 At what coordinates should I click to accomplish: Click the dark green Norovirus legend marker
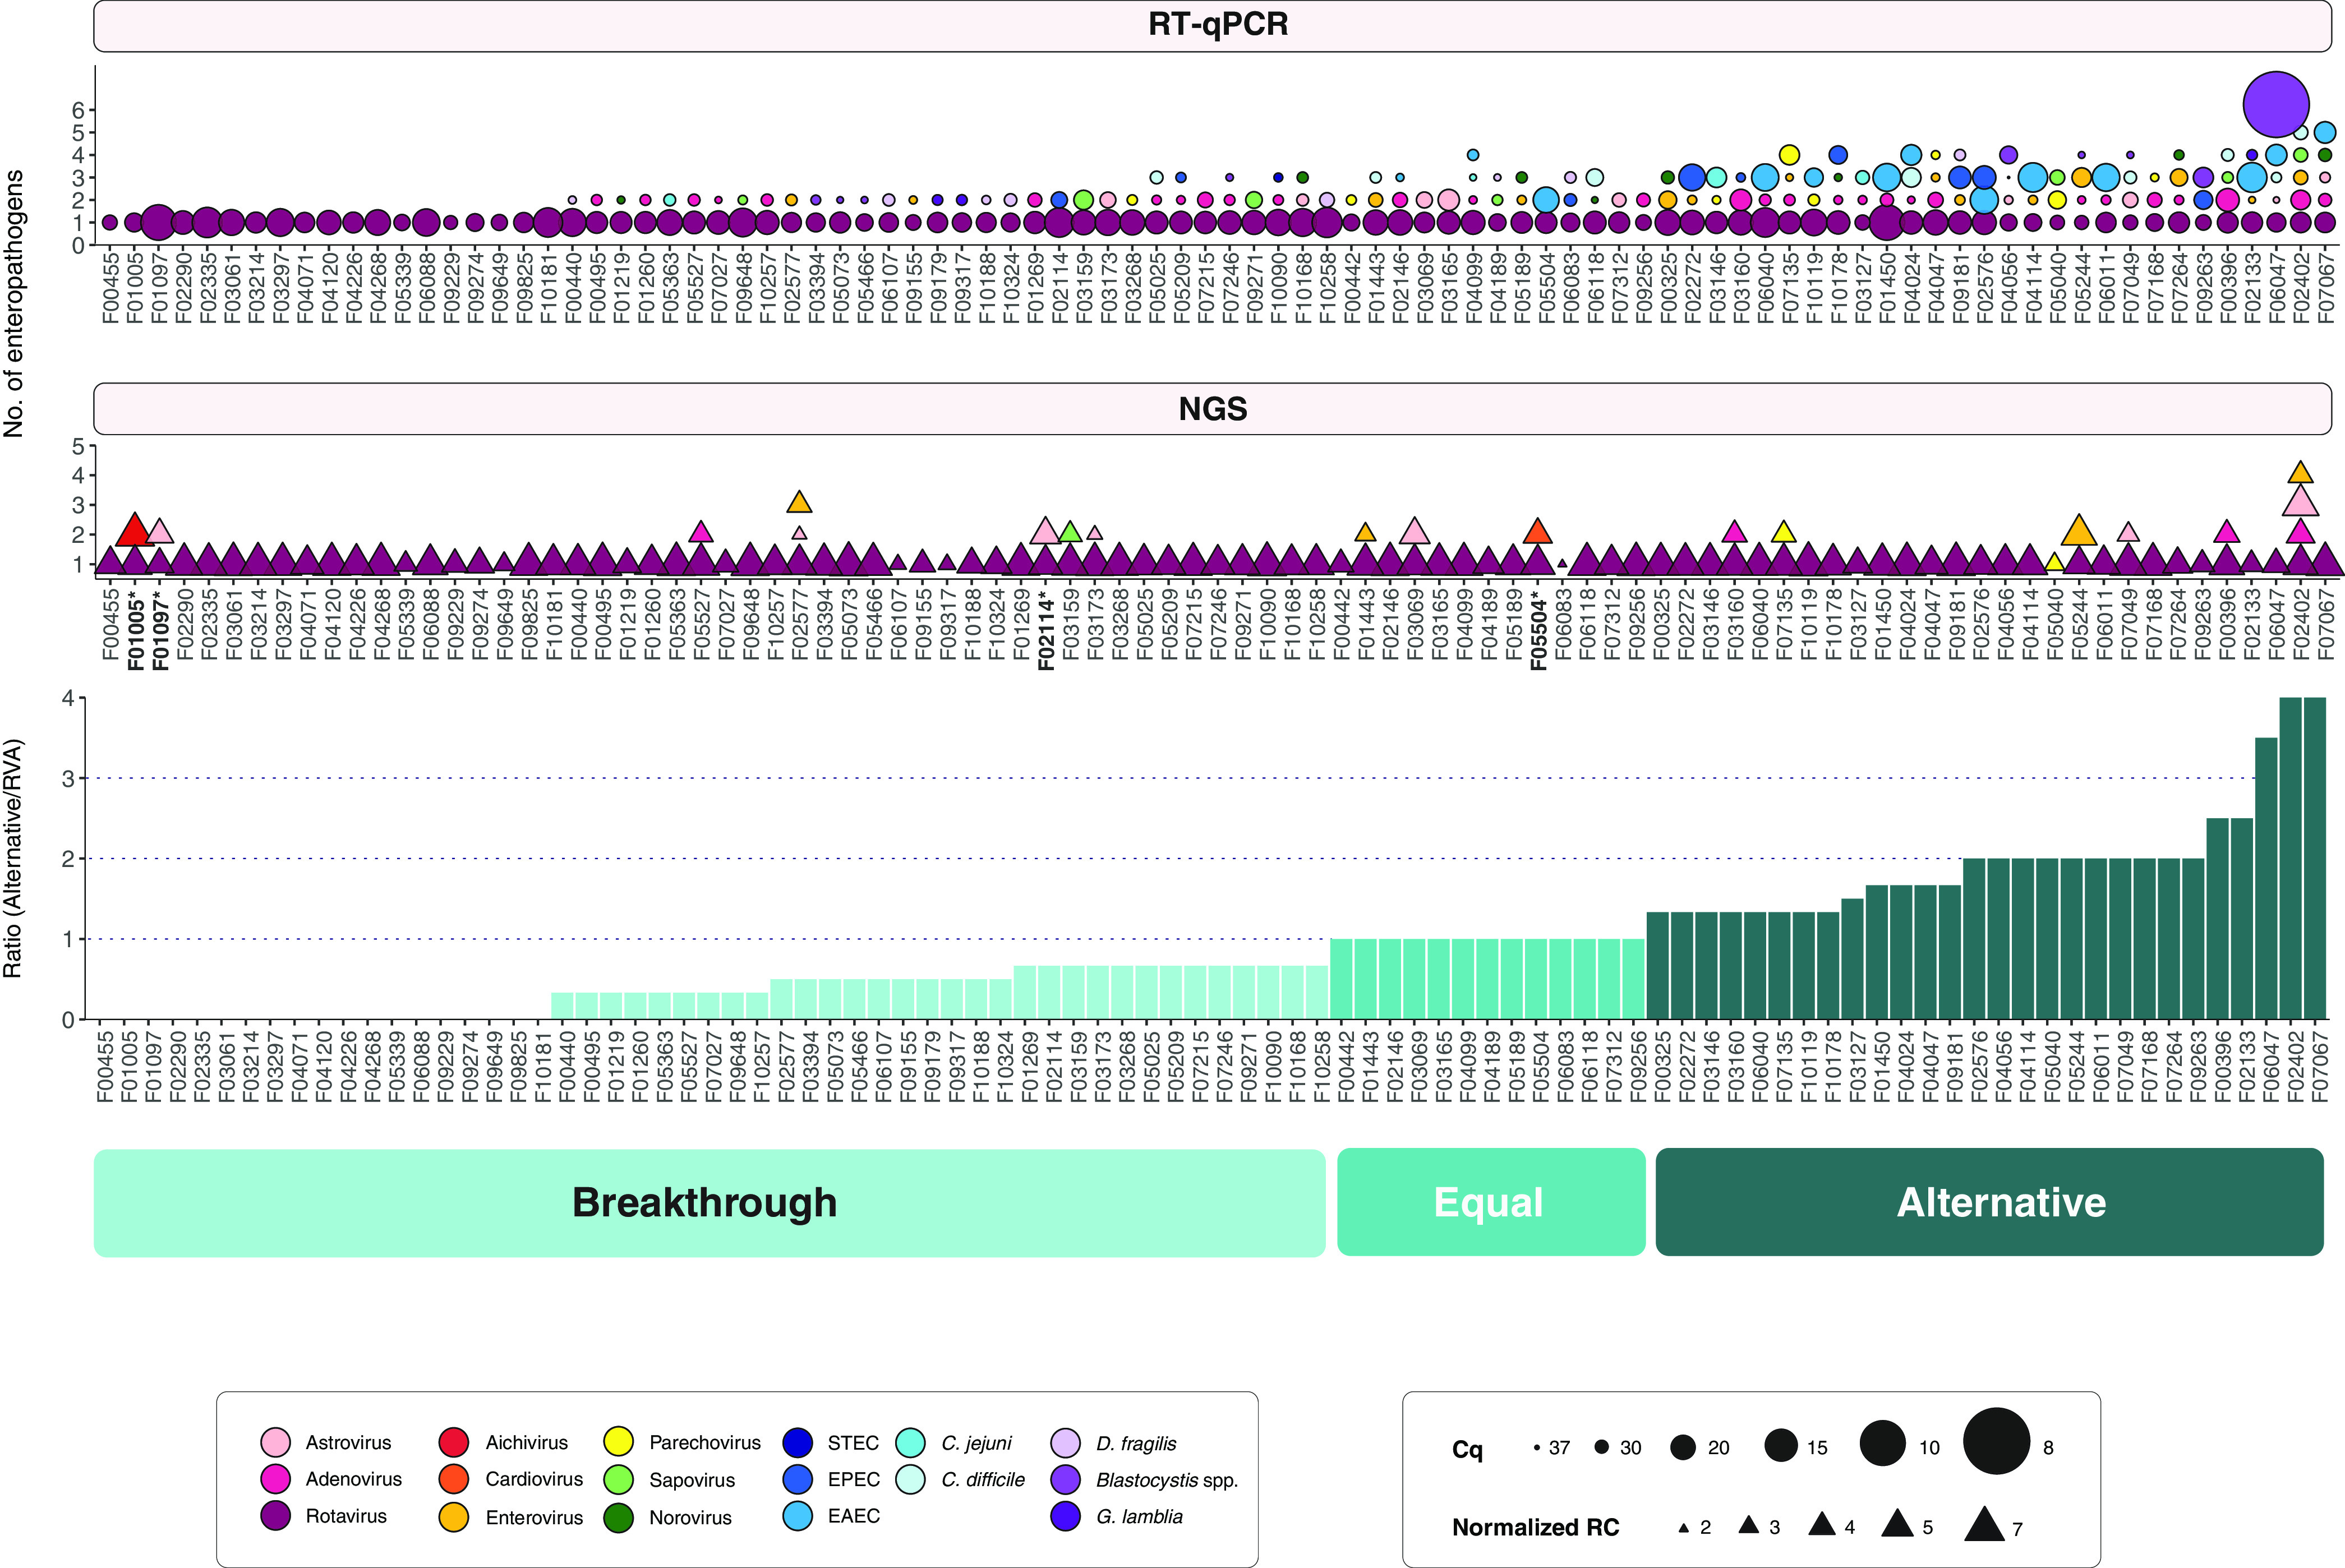(x=619, y=1517)
